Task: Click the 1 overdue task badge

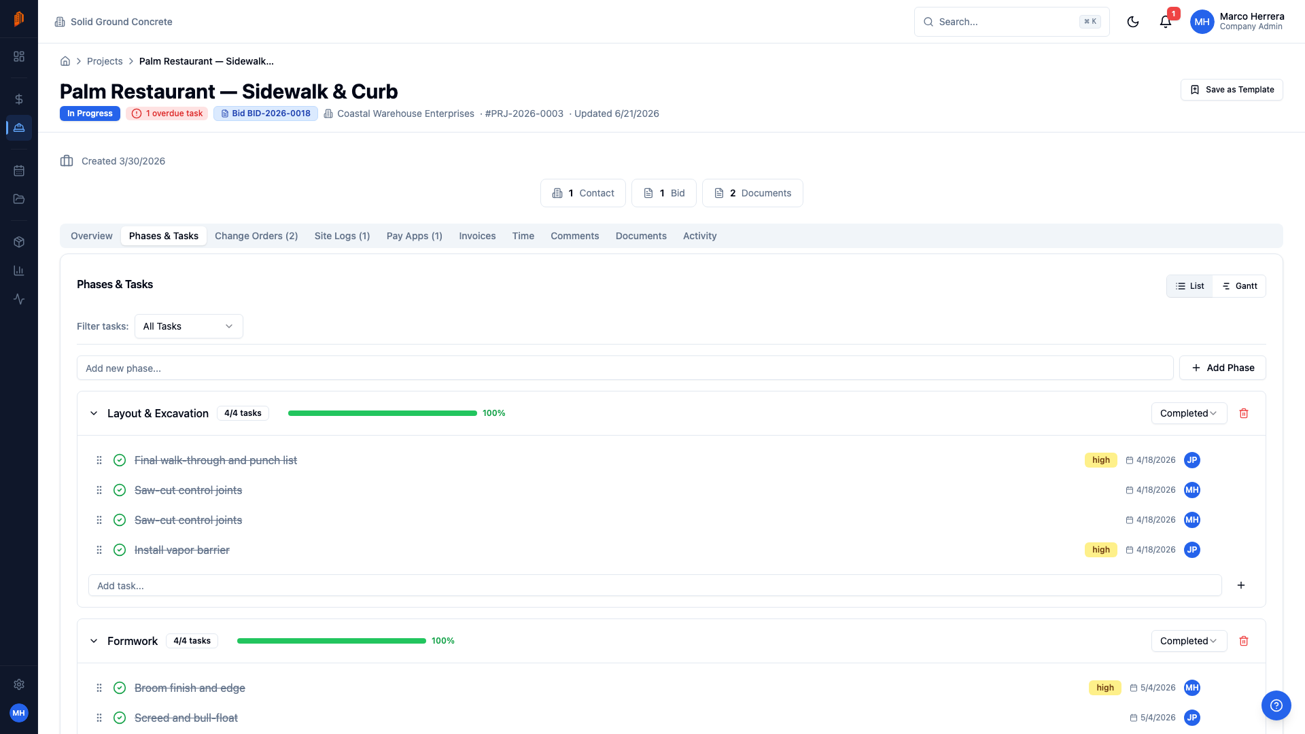Action: 167,113
